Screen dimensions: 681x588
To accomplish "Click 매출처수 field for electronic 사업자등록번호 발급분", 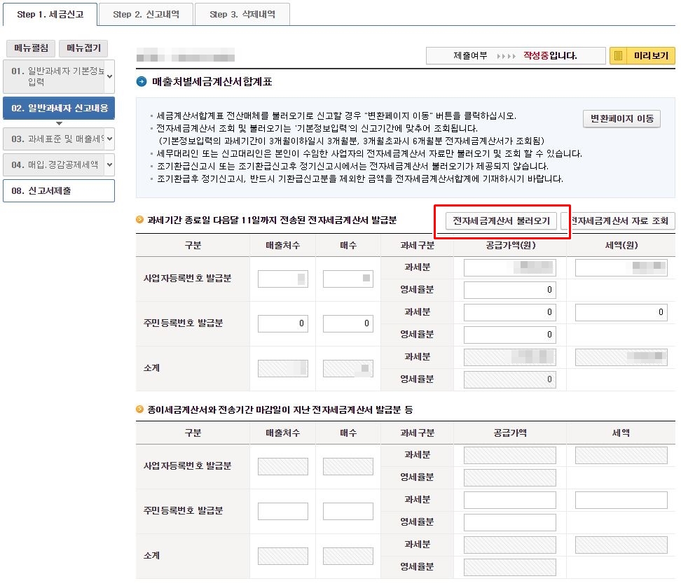I will click(x=283, y=279).
